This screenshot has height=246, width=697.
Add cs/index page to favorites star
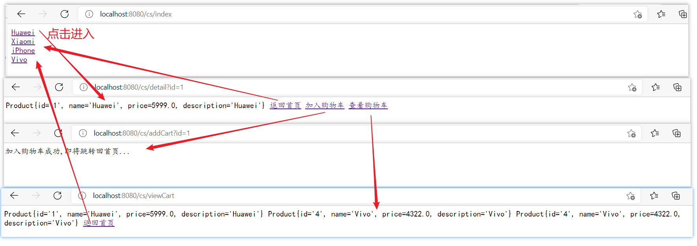coord(638,15)
